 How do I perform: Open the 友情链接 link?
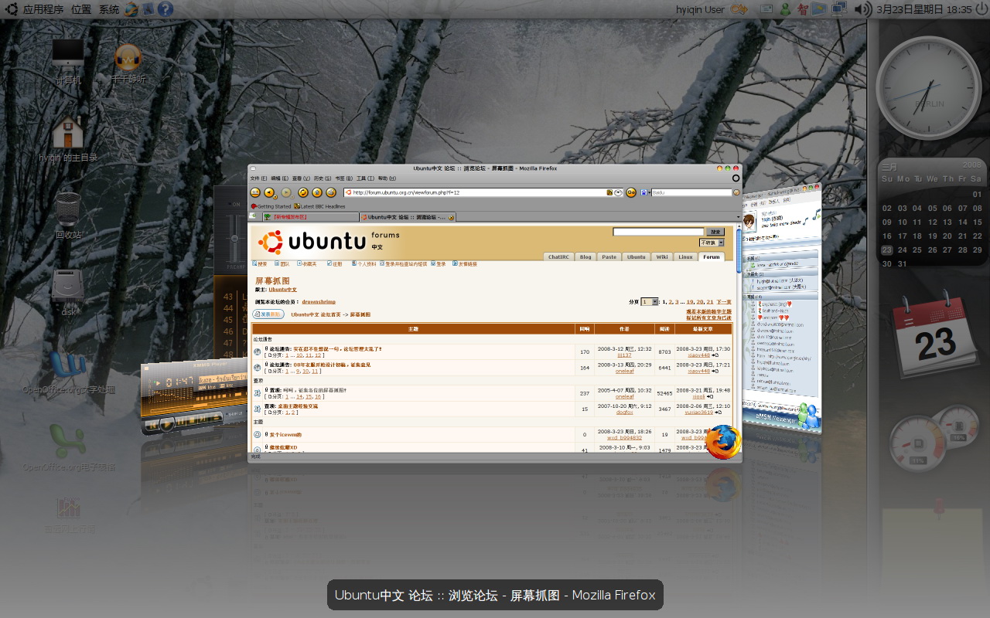[x=466, y=264]
